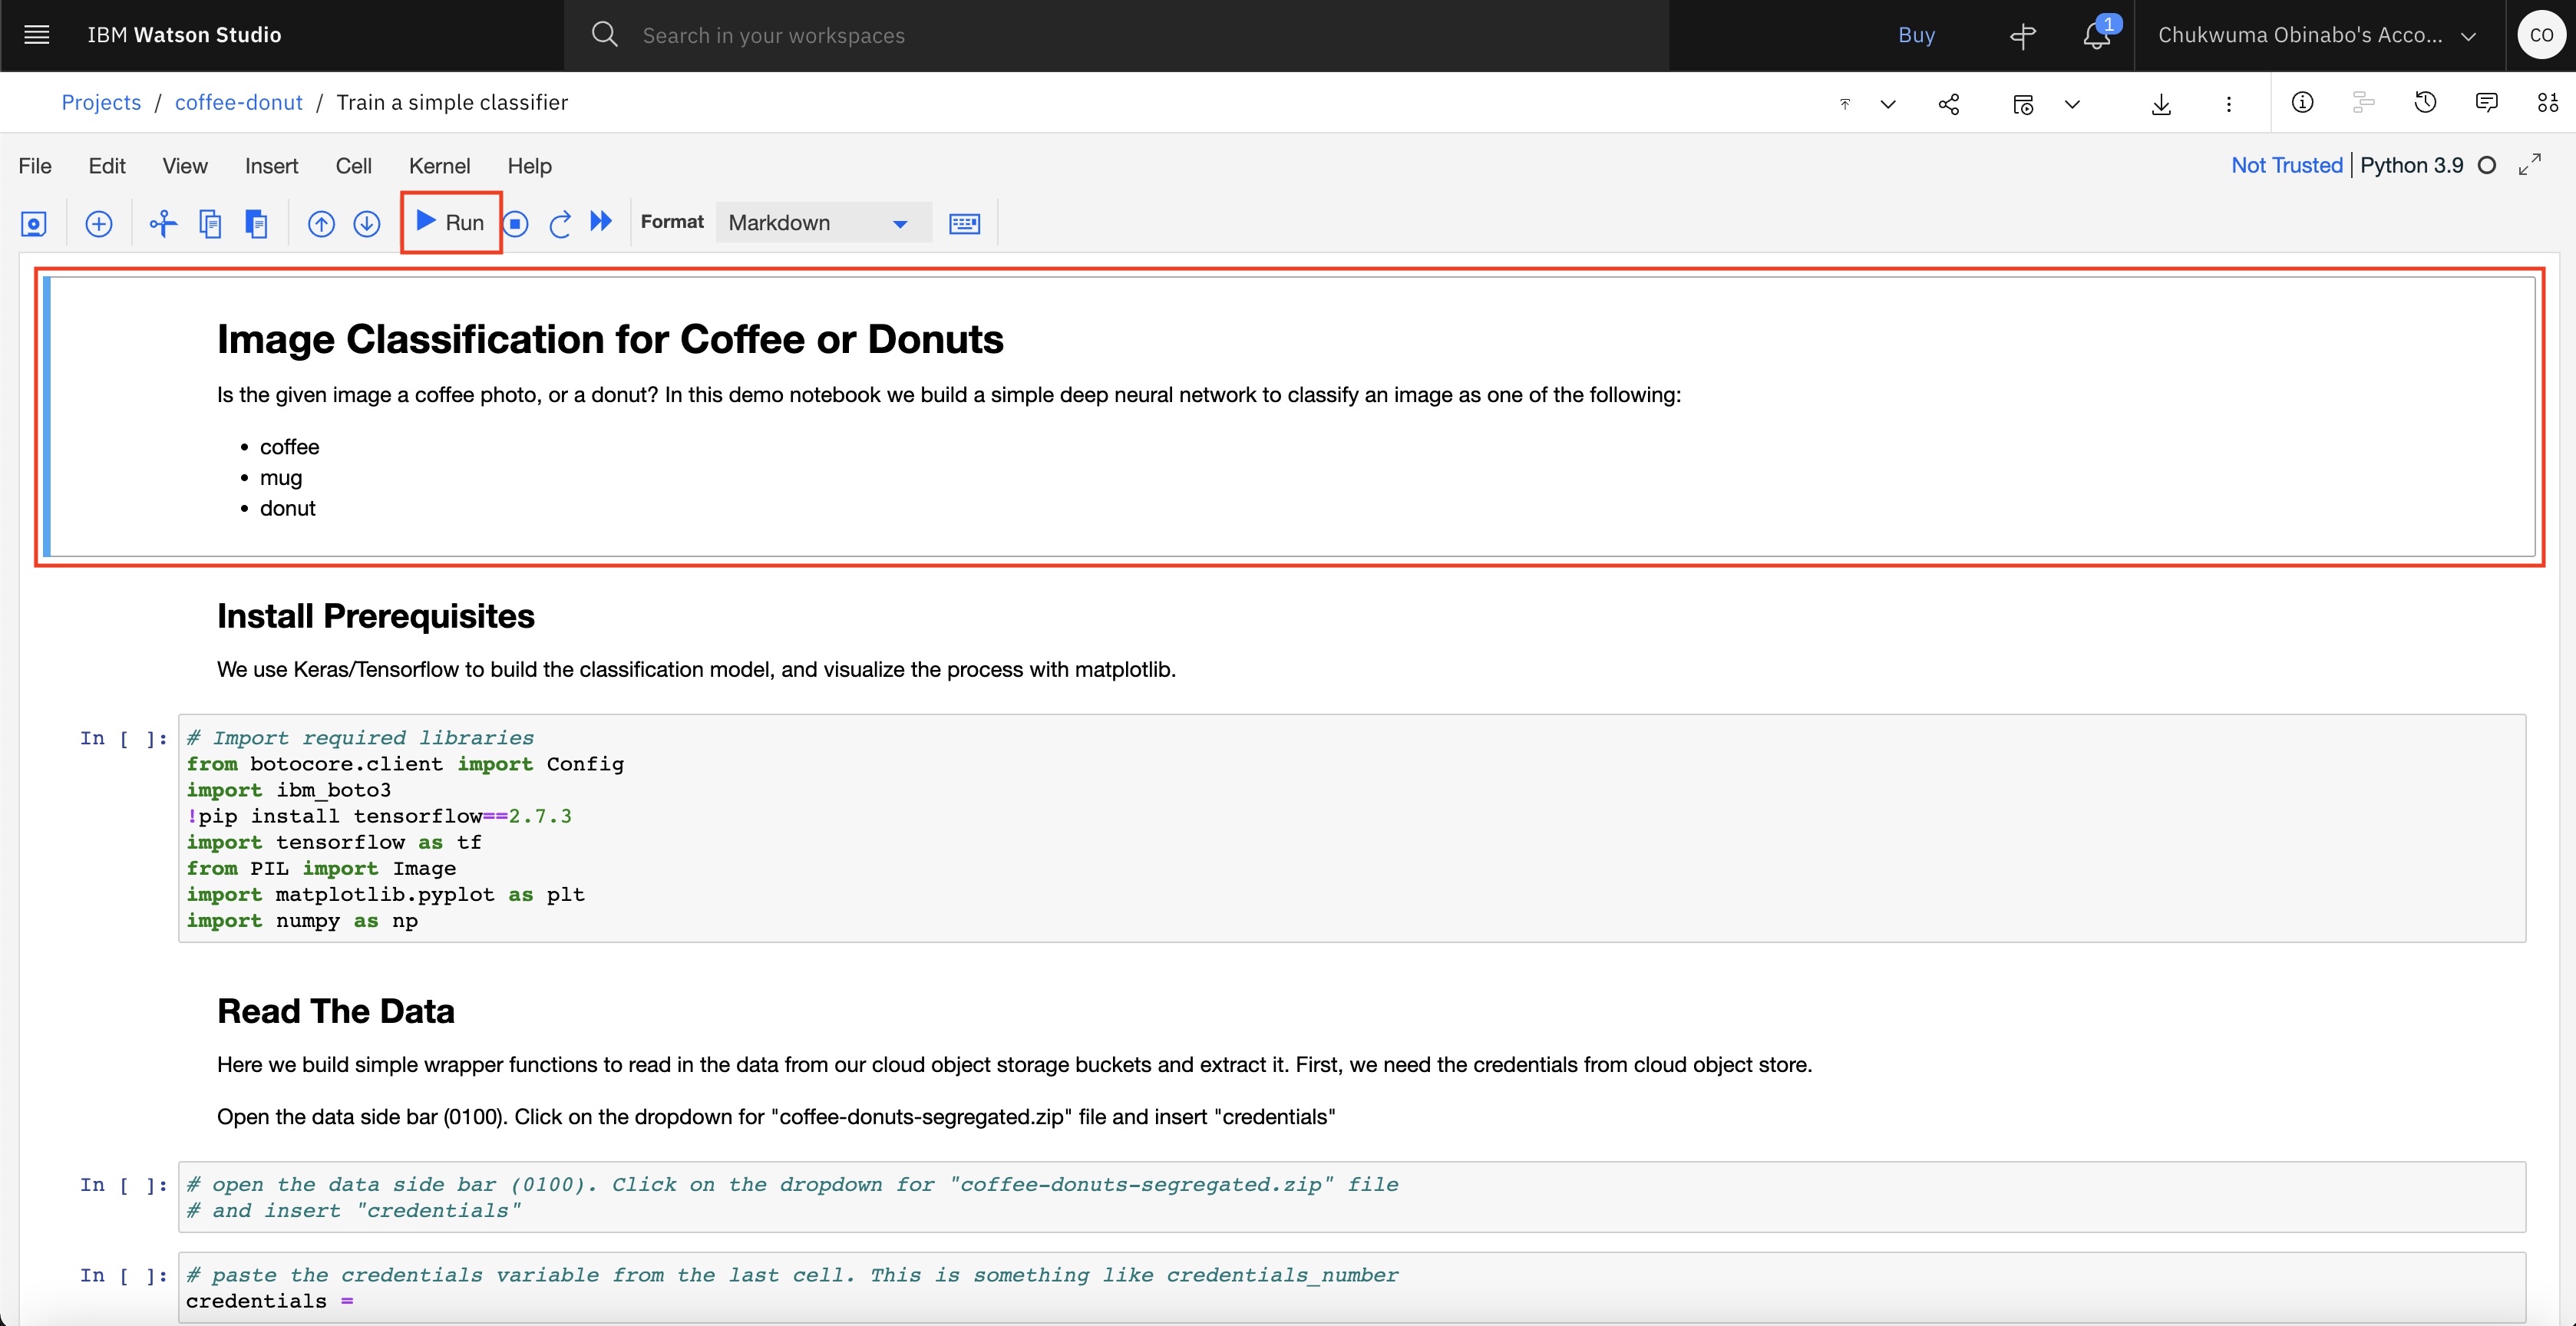Click inside the code cell input field

(1352, 827)
